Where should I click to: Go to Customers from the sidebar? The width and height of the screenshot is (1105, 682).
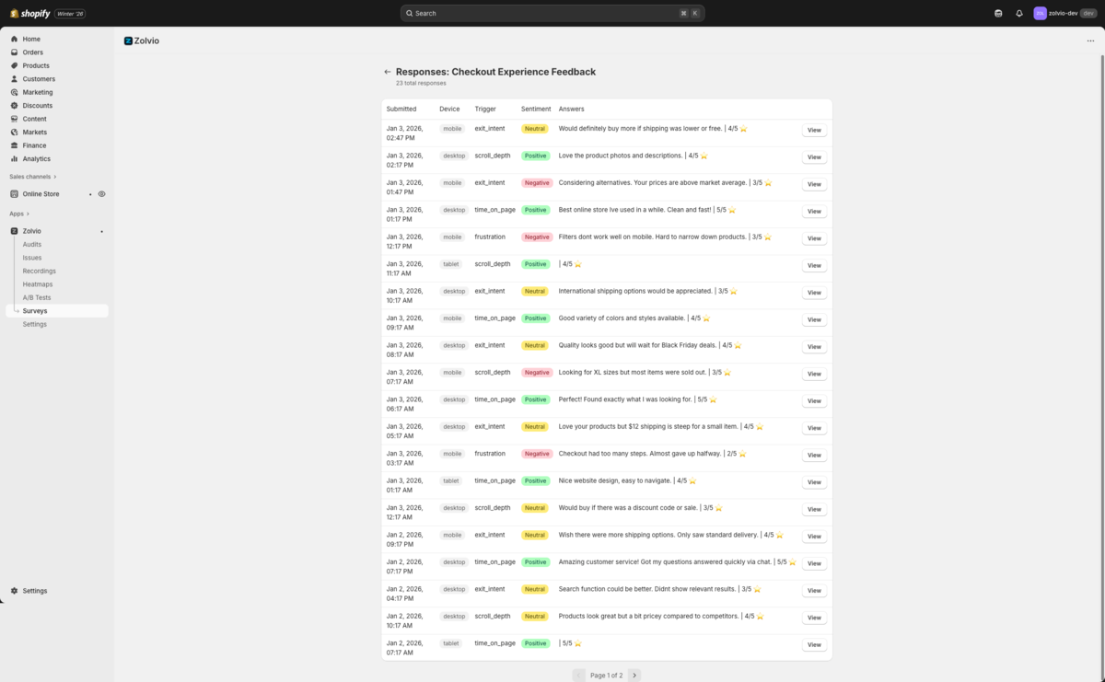point(38,78)
